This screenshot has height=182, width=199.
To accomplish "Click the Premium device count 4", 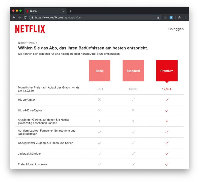I will pos(167,121).
